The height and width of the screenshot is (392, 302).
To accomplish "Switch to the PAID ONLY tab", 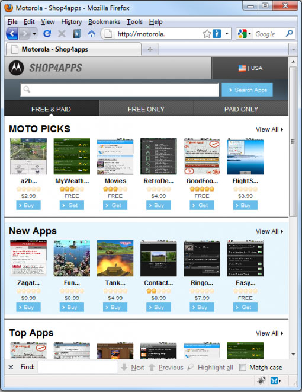I will point(241,109).
